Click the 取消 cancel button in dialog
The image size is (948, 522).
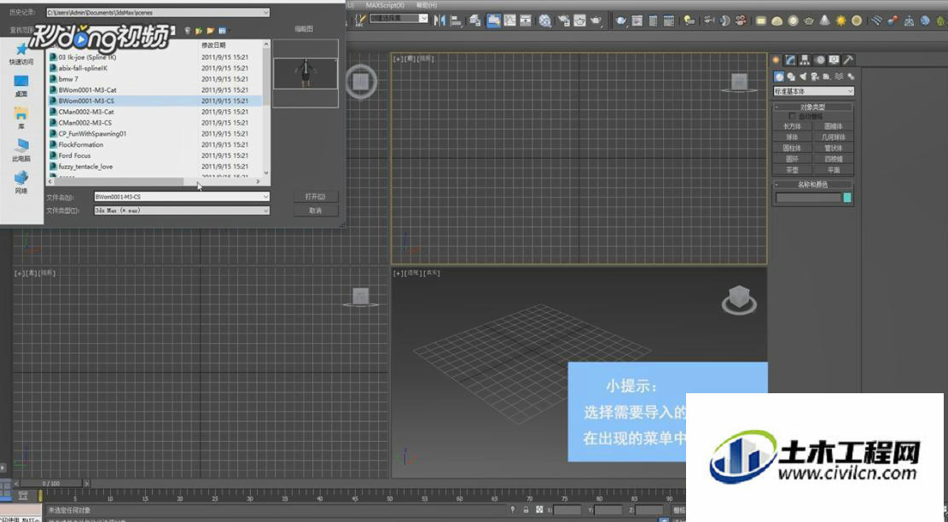(x=315, y=210)
